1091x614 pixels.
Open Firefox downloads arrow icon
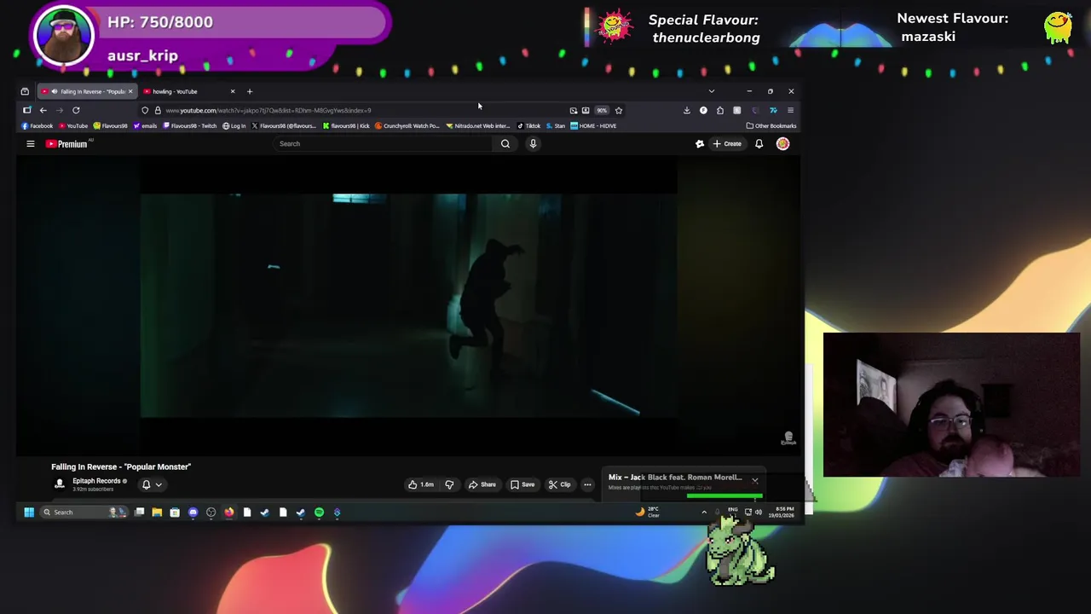pyautogui.click(x=686, y=110)
